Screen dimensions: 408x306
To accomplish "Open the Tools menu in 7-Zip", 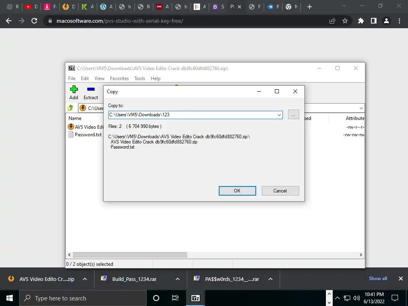I will pyautogui.click(x=139, y=78).
